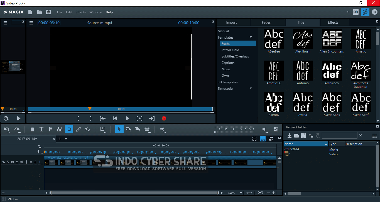
Task: Open the program monitor hamburger menu
Action: tap(31, 23)
